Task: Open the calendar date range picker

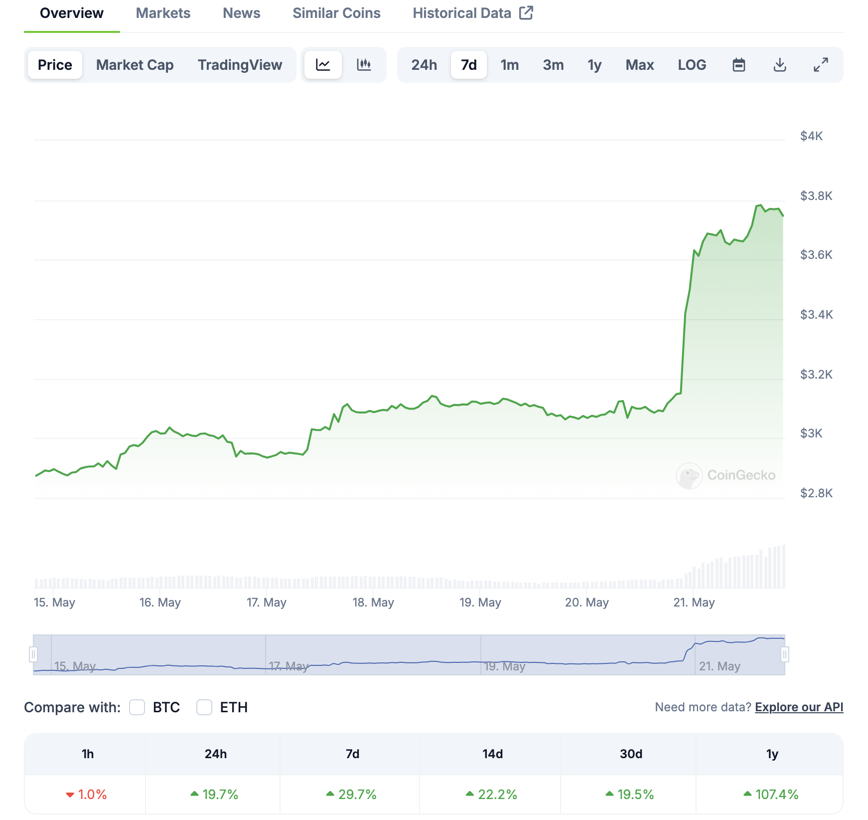Action: [739, 65]
